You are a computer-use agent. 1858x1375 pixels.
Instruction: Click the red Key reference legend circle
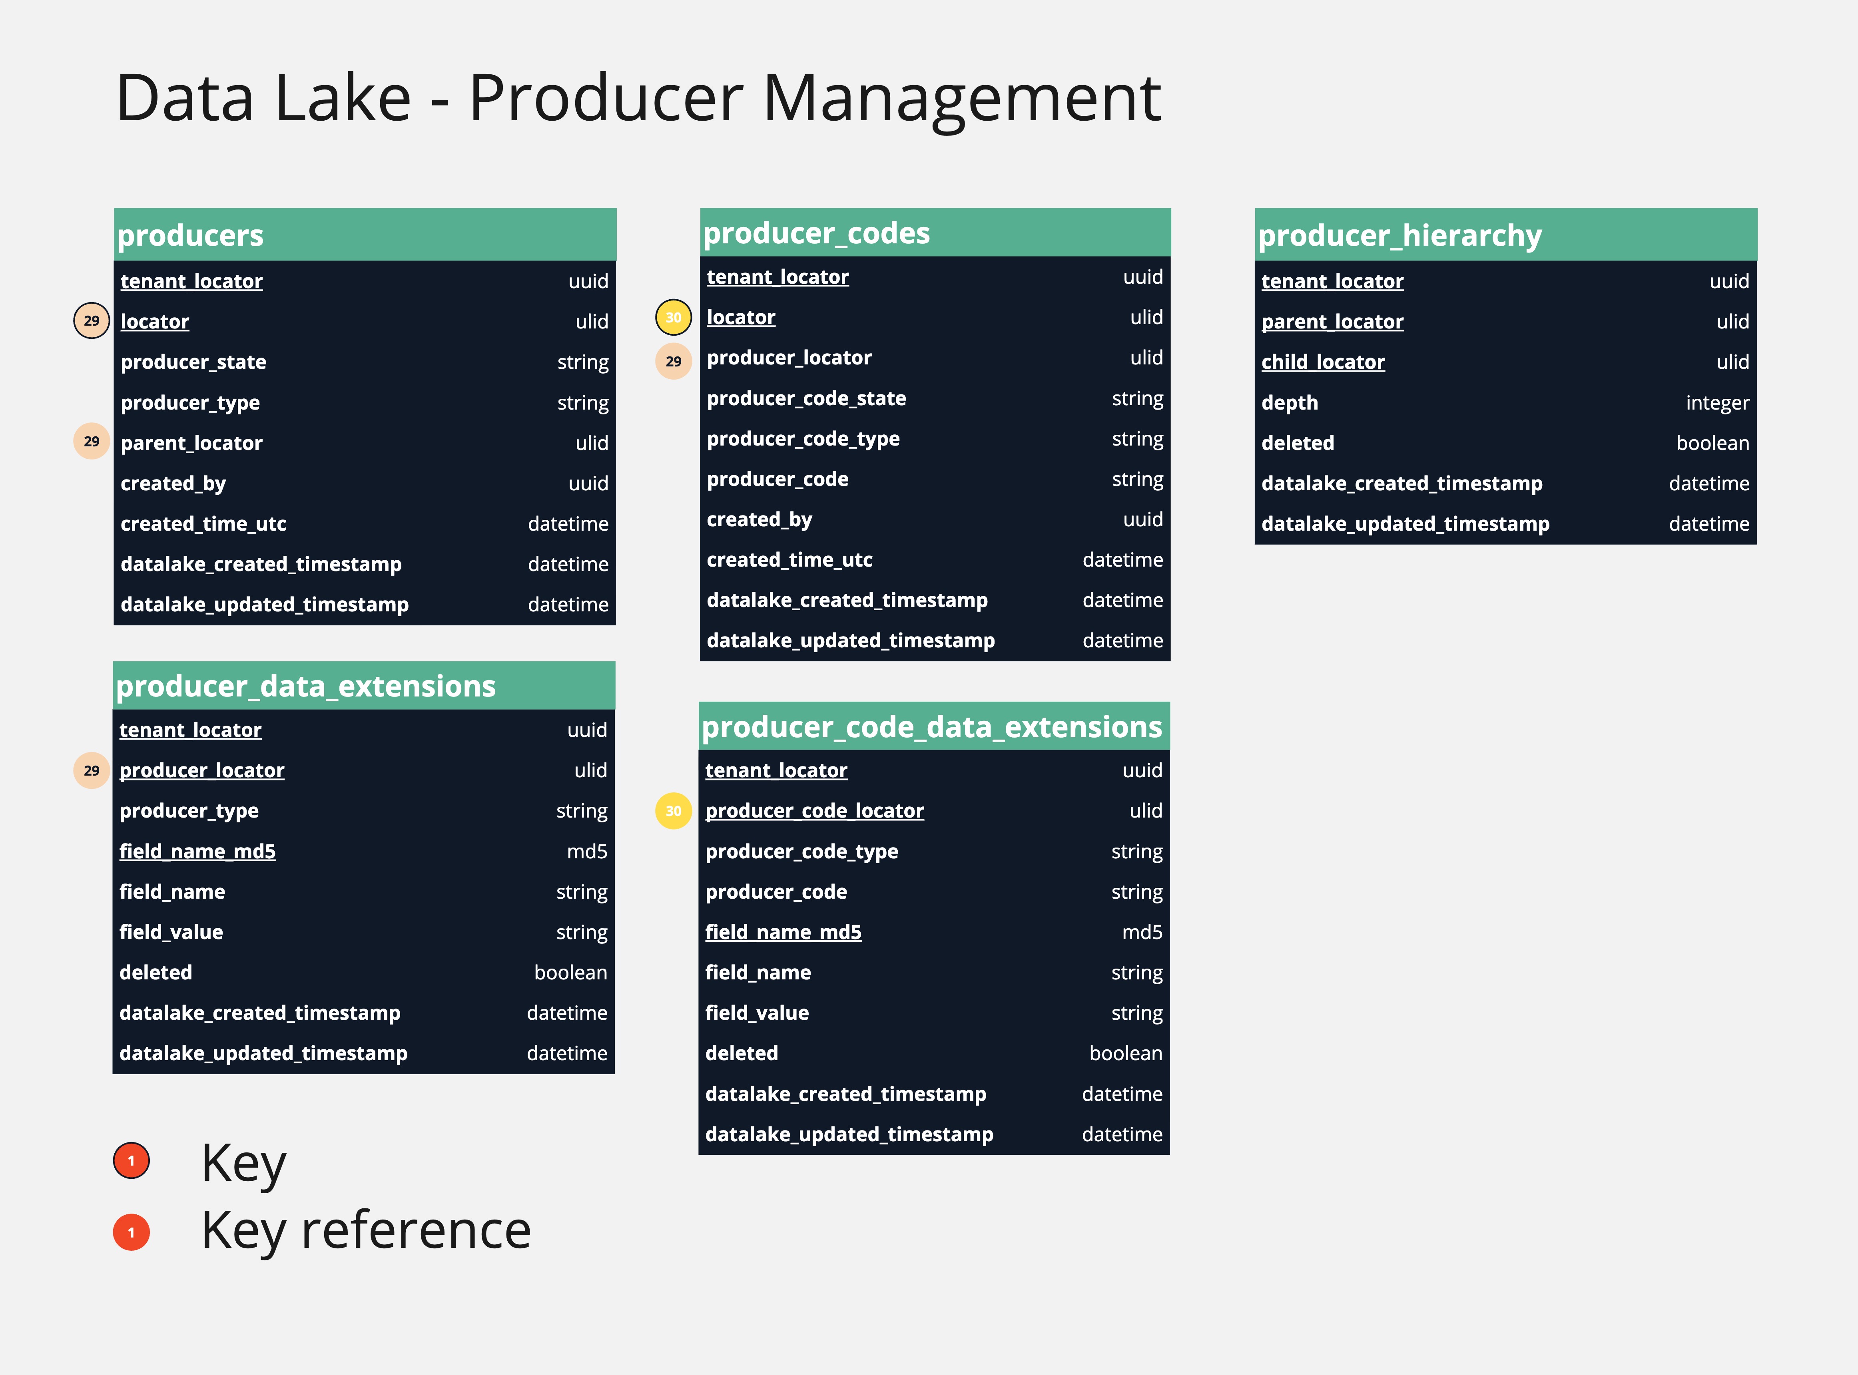coord(132,1233)
